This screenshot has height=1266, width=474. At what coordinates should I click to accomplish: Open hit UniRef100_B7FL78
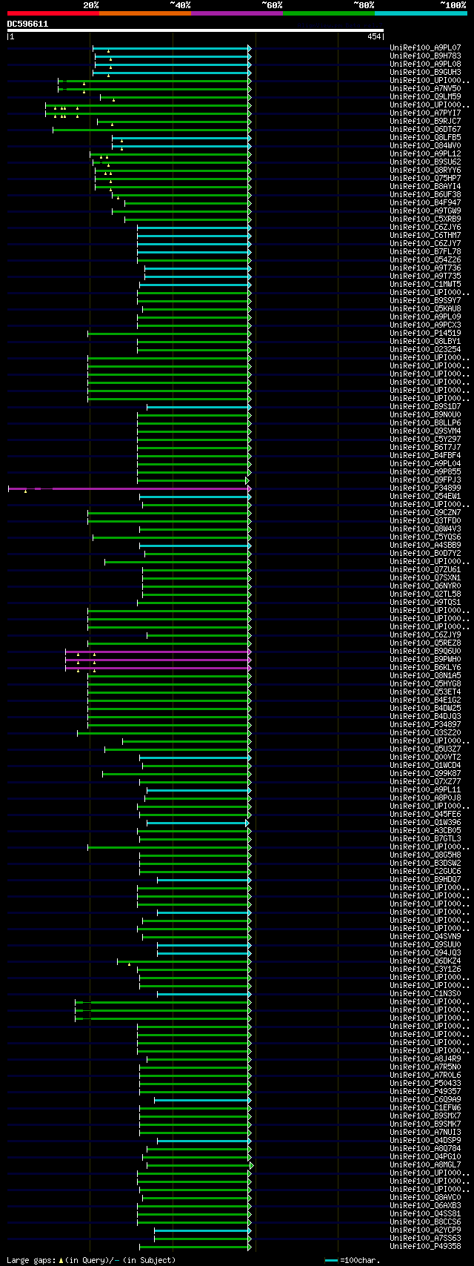[425, 252]
